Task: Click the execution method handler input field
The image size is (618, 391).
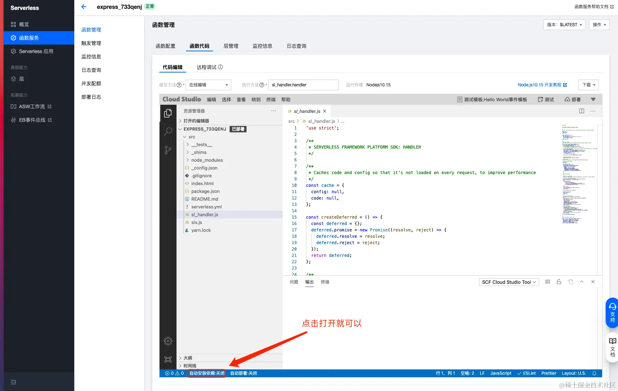Action: [x=304, y=85]
